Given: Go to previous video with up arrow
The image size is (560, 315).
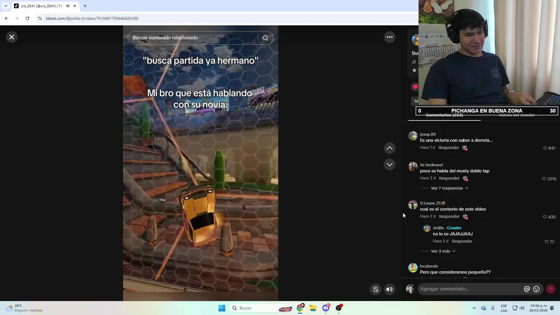Looking at the screenshot, I should tap(389, 148).
